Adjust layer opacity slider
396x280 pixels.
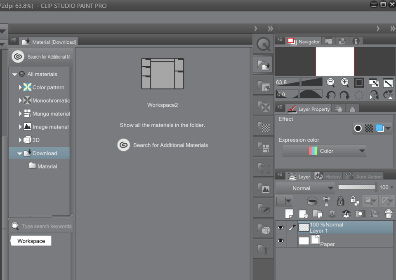(357, 187)
